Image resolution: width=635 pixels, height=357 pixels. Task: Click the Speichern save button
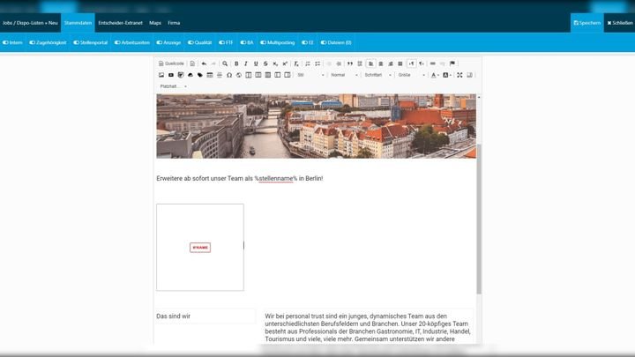pyautogui.click(x=586, y=23)
